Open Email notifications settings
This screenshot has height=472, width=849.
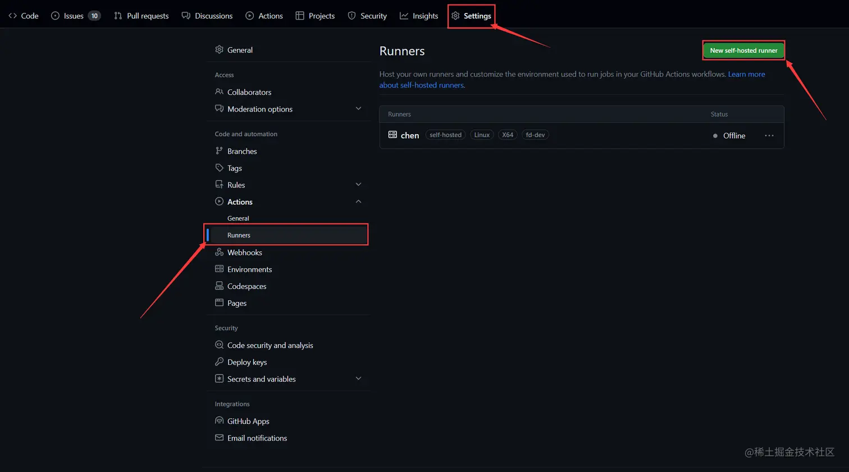coord(257,438)
